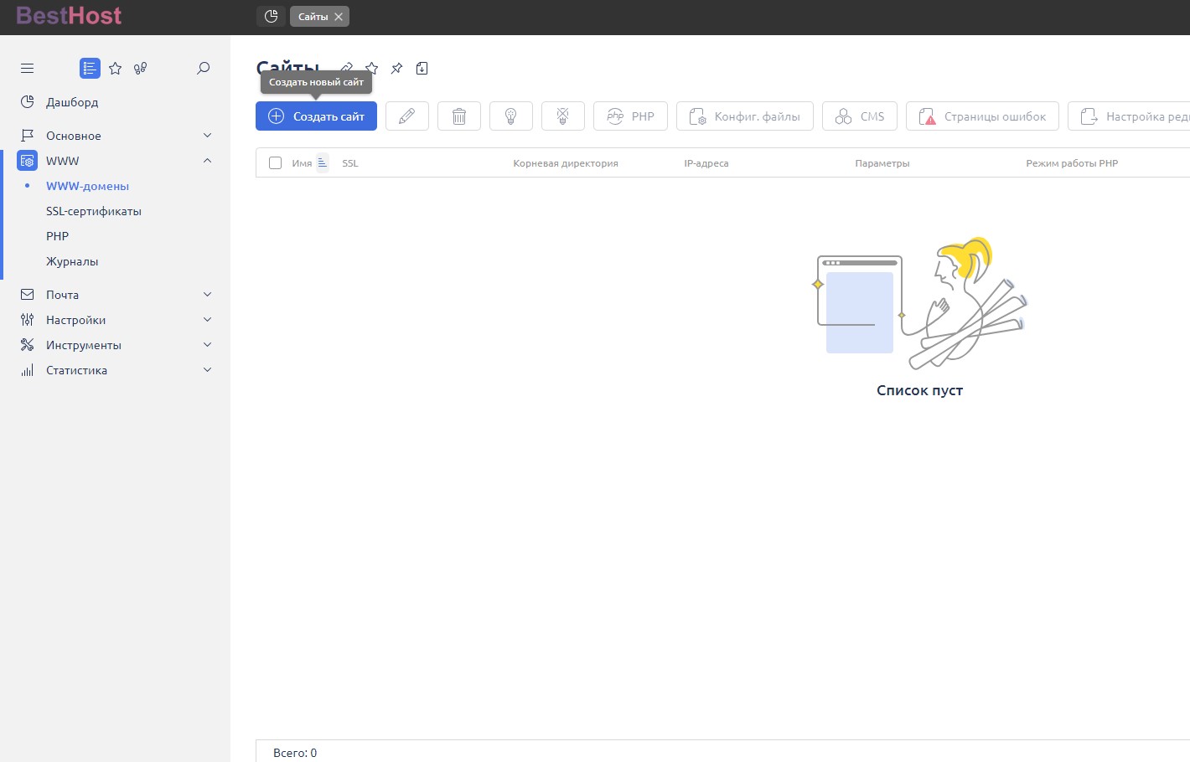Click the Создать сайт button
Image resolution: width=1190 pixels, height=762 pixels.
tap(316, 116)
